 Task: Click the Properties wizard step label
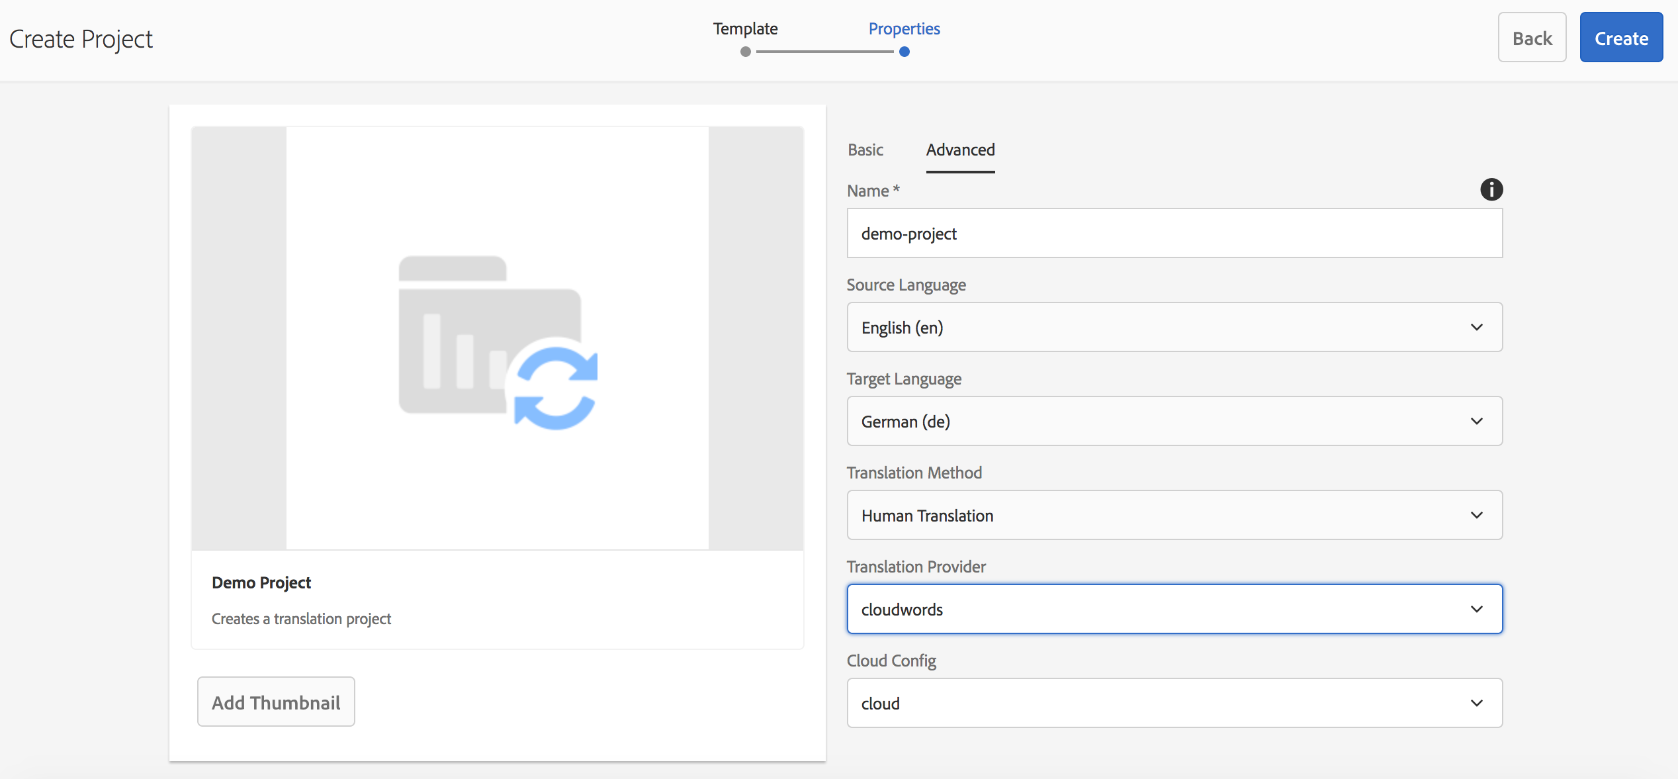[x=904, y=29]
